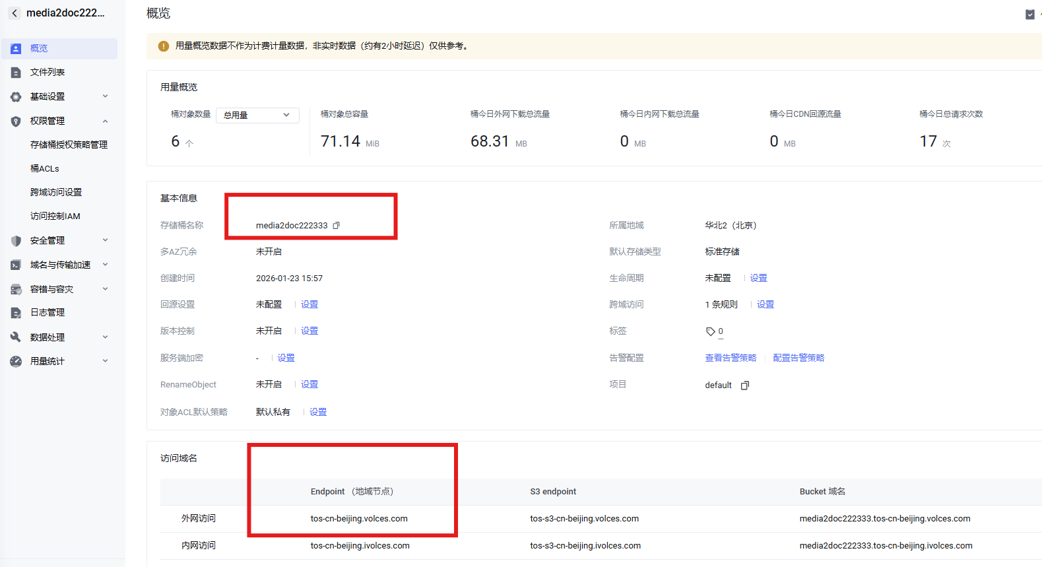The height and width of the screenshot is (567, 1042).
Task: Click the orange warning notice icon
Action: pyautogui.click(x=164, y=46)
